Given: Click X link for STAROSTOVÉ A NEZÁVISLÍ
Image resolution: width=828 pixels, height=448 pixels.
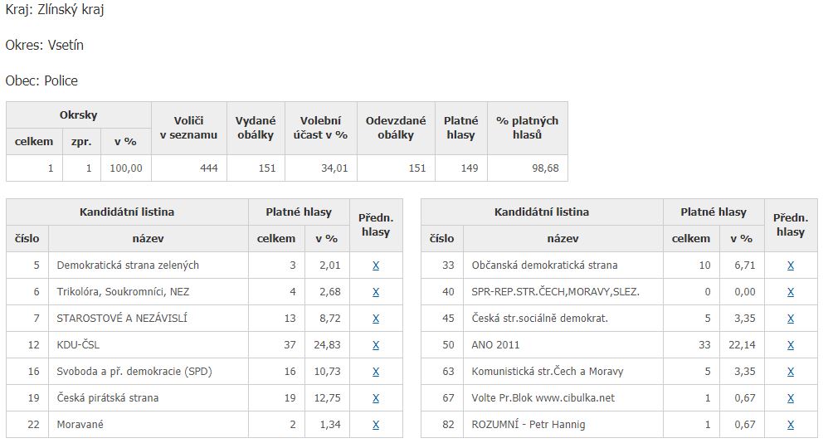Looking at the screenshot, I should (x=376, y=319).
